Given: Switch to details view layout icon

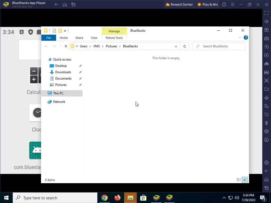Looking at the screenshot, I should coord(239,180).
